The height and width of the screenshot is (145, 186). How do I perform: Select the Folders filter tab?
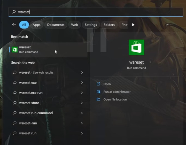click(x=109, y=25)
